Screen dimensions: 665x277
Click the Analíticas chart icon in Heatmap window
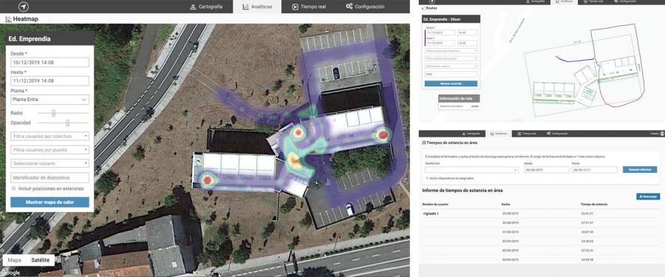245,7
